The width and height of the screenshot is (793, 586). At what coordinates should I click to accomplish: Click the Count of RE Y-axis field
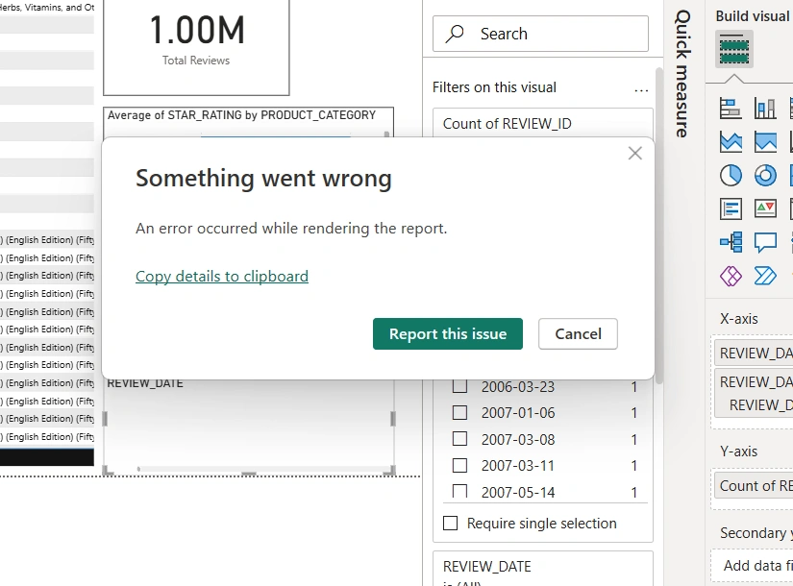tap(754, 486)
